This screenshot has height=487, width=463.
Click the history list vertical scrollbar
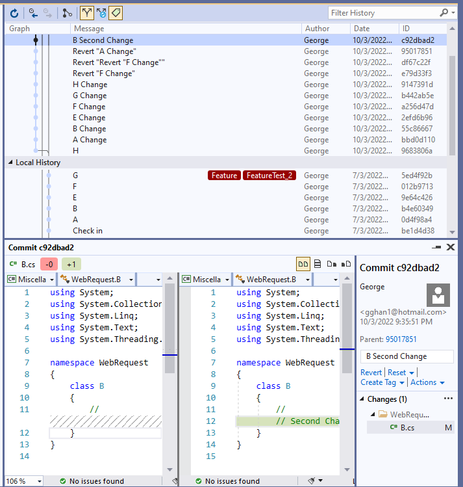click(452, 105)
